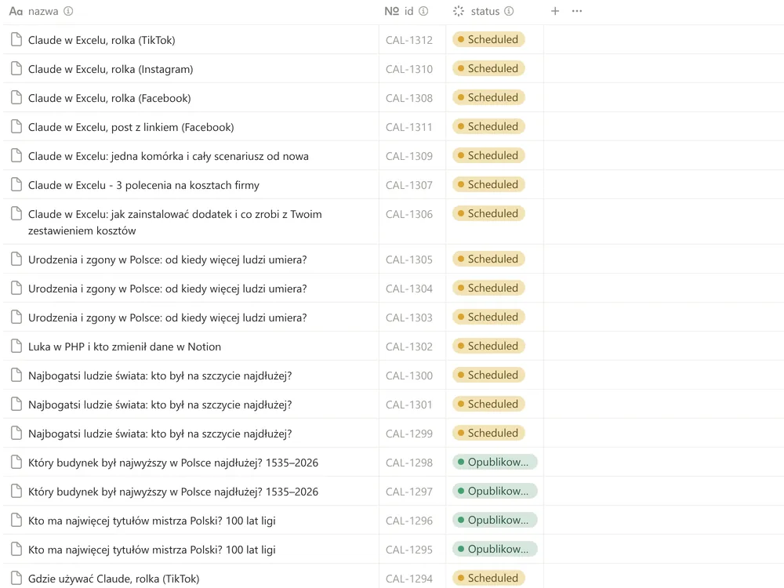
Task: Click the page icon of the Luka w PHP row
Action: click(x=16, y=346)
